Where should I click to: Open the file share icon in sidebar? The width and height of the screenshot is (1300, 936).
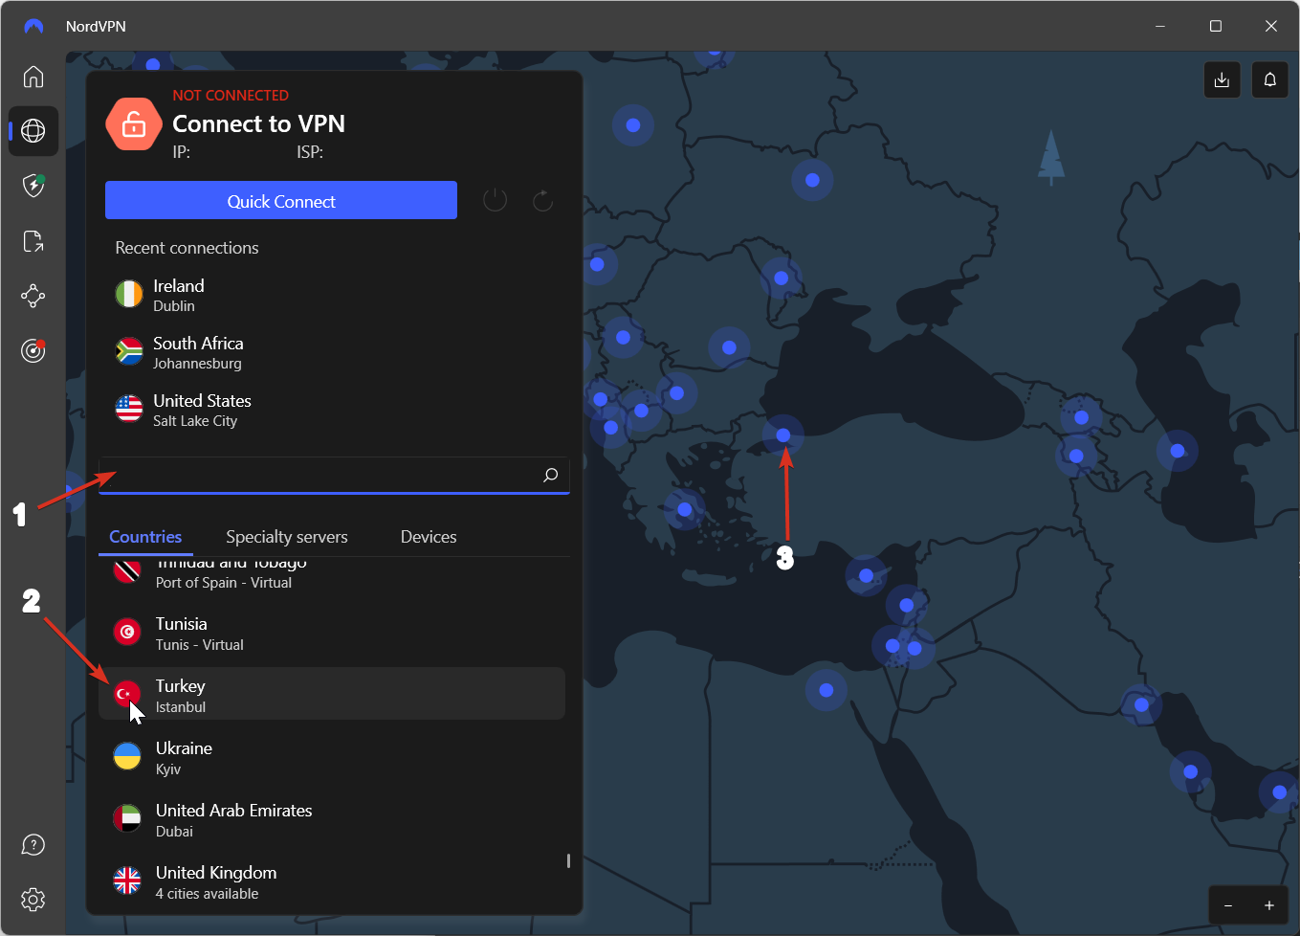coord(33,241)
